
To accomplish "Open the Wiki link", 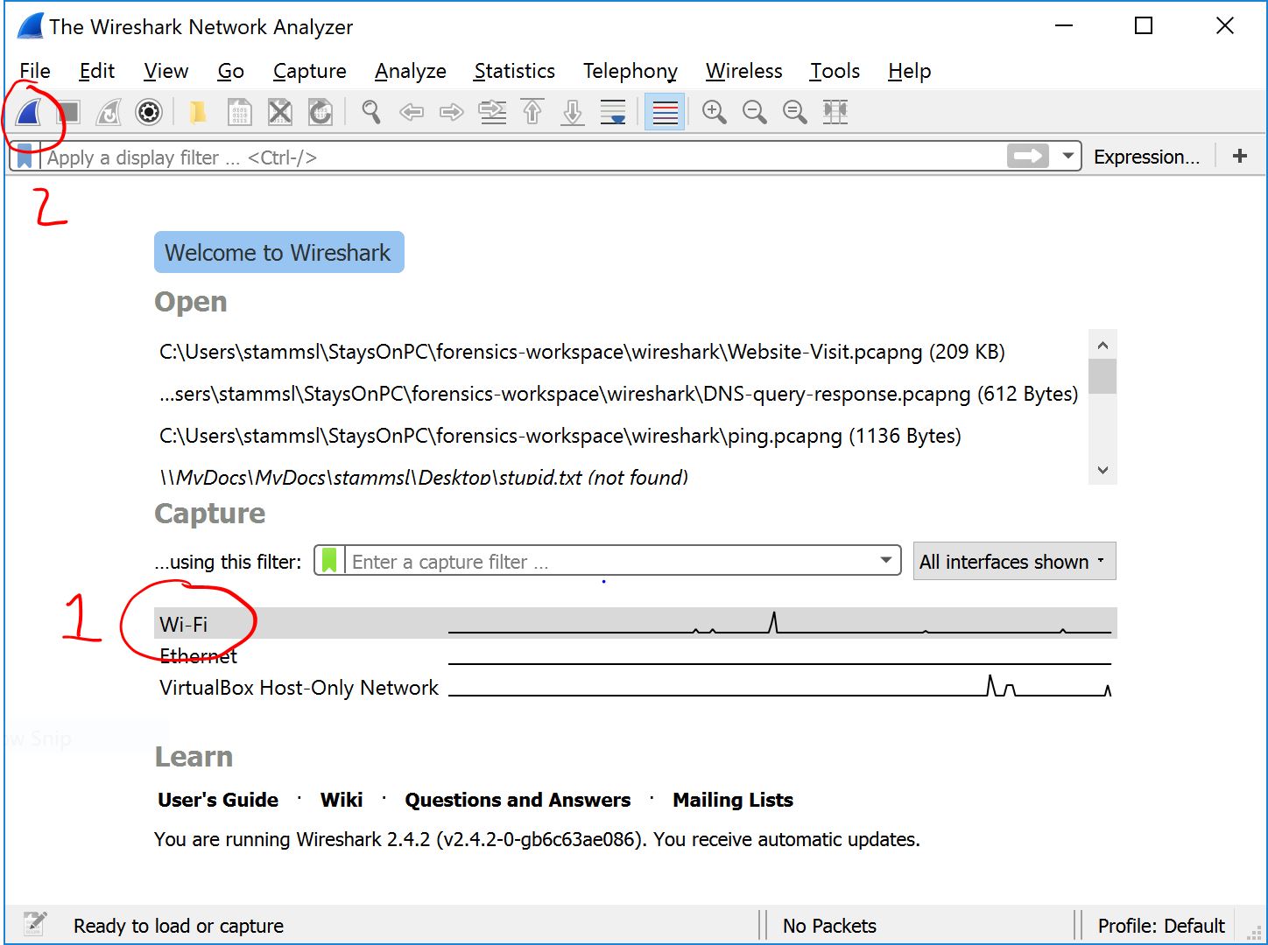I will [342, 800].
